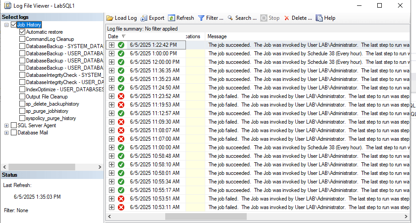Screen dimensions: 416x223
Task: Click the Refresh toolbar icon
Action: (172, 18)
